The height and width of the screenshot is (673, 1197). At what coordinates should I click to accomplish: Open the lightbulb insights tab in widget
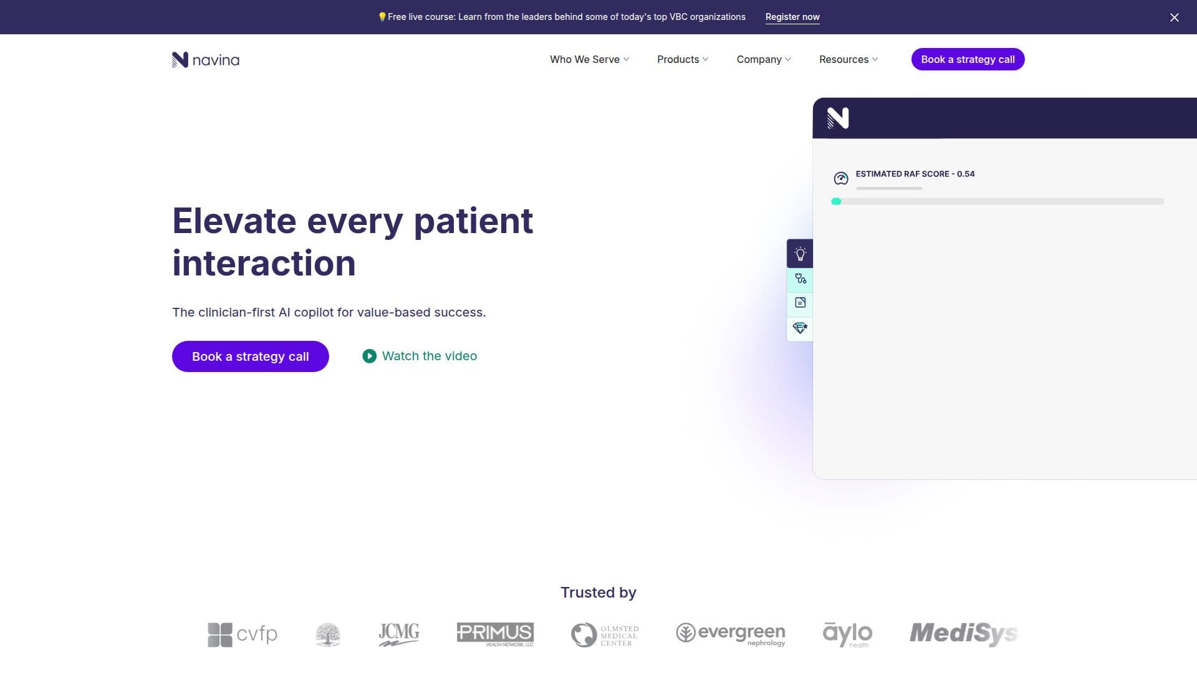[x=800, y=254]
